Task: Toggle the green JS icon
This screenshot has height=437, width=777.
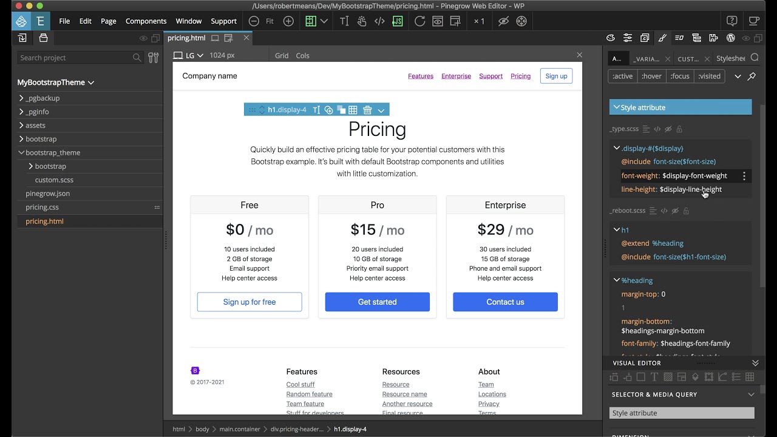Action: 397,21
